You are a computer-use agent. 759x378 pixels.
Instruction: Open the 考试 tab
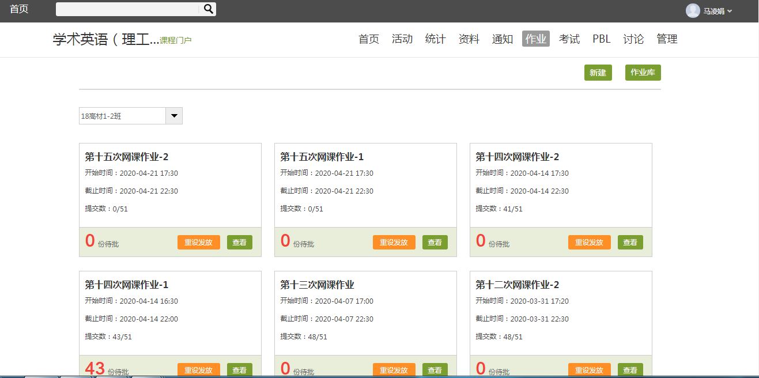click(x=569, y=39)
